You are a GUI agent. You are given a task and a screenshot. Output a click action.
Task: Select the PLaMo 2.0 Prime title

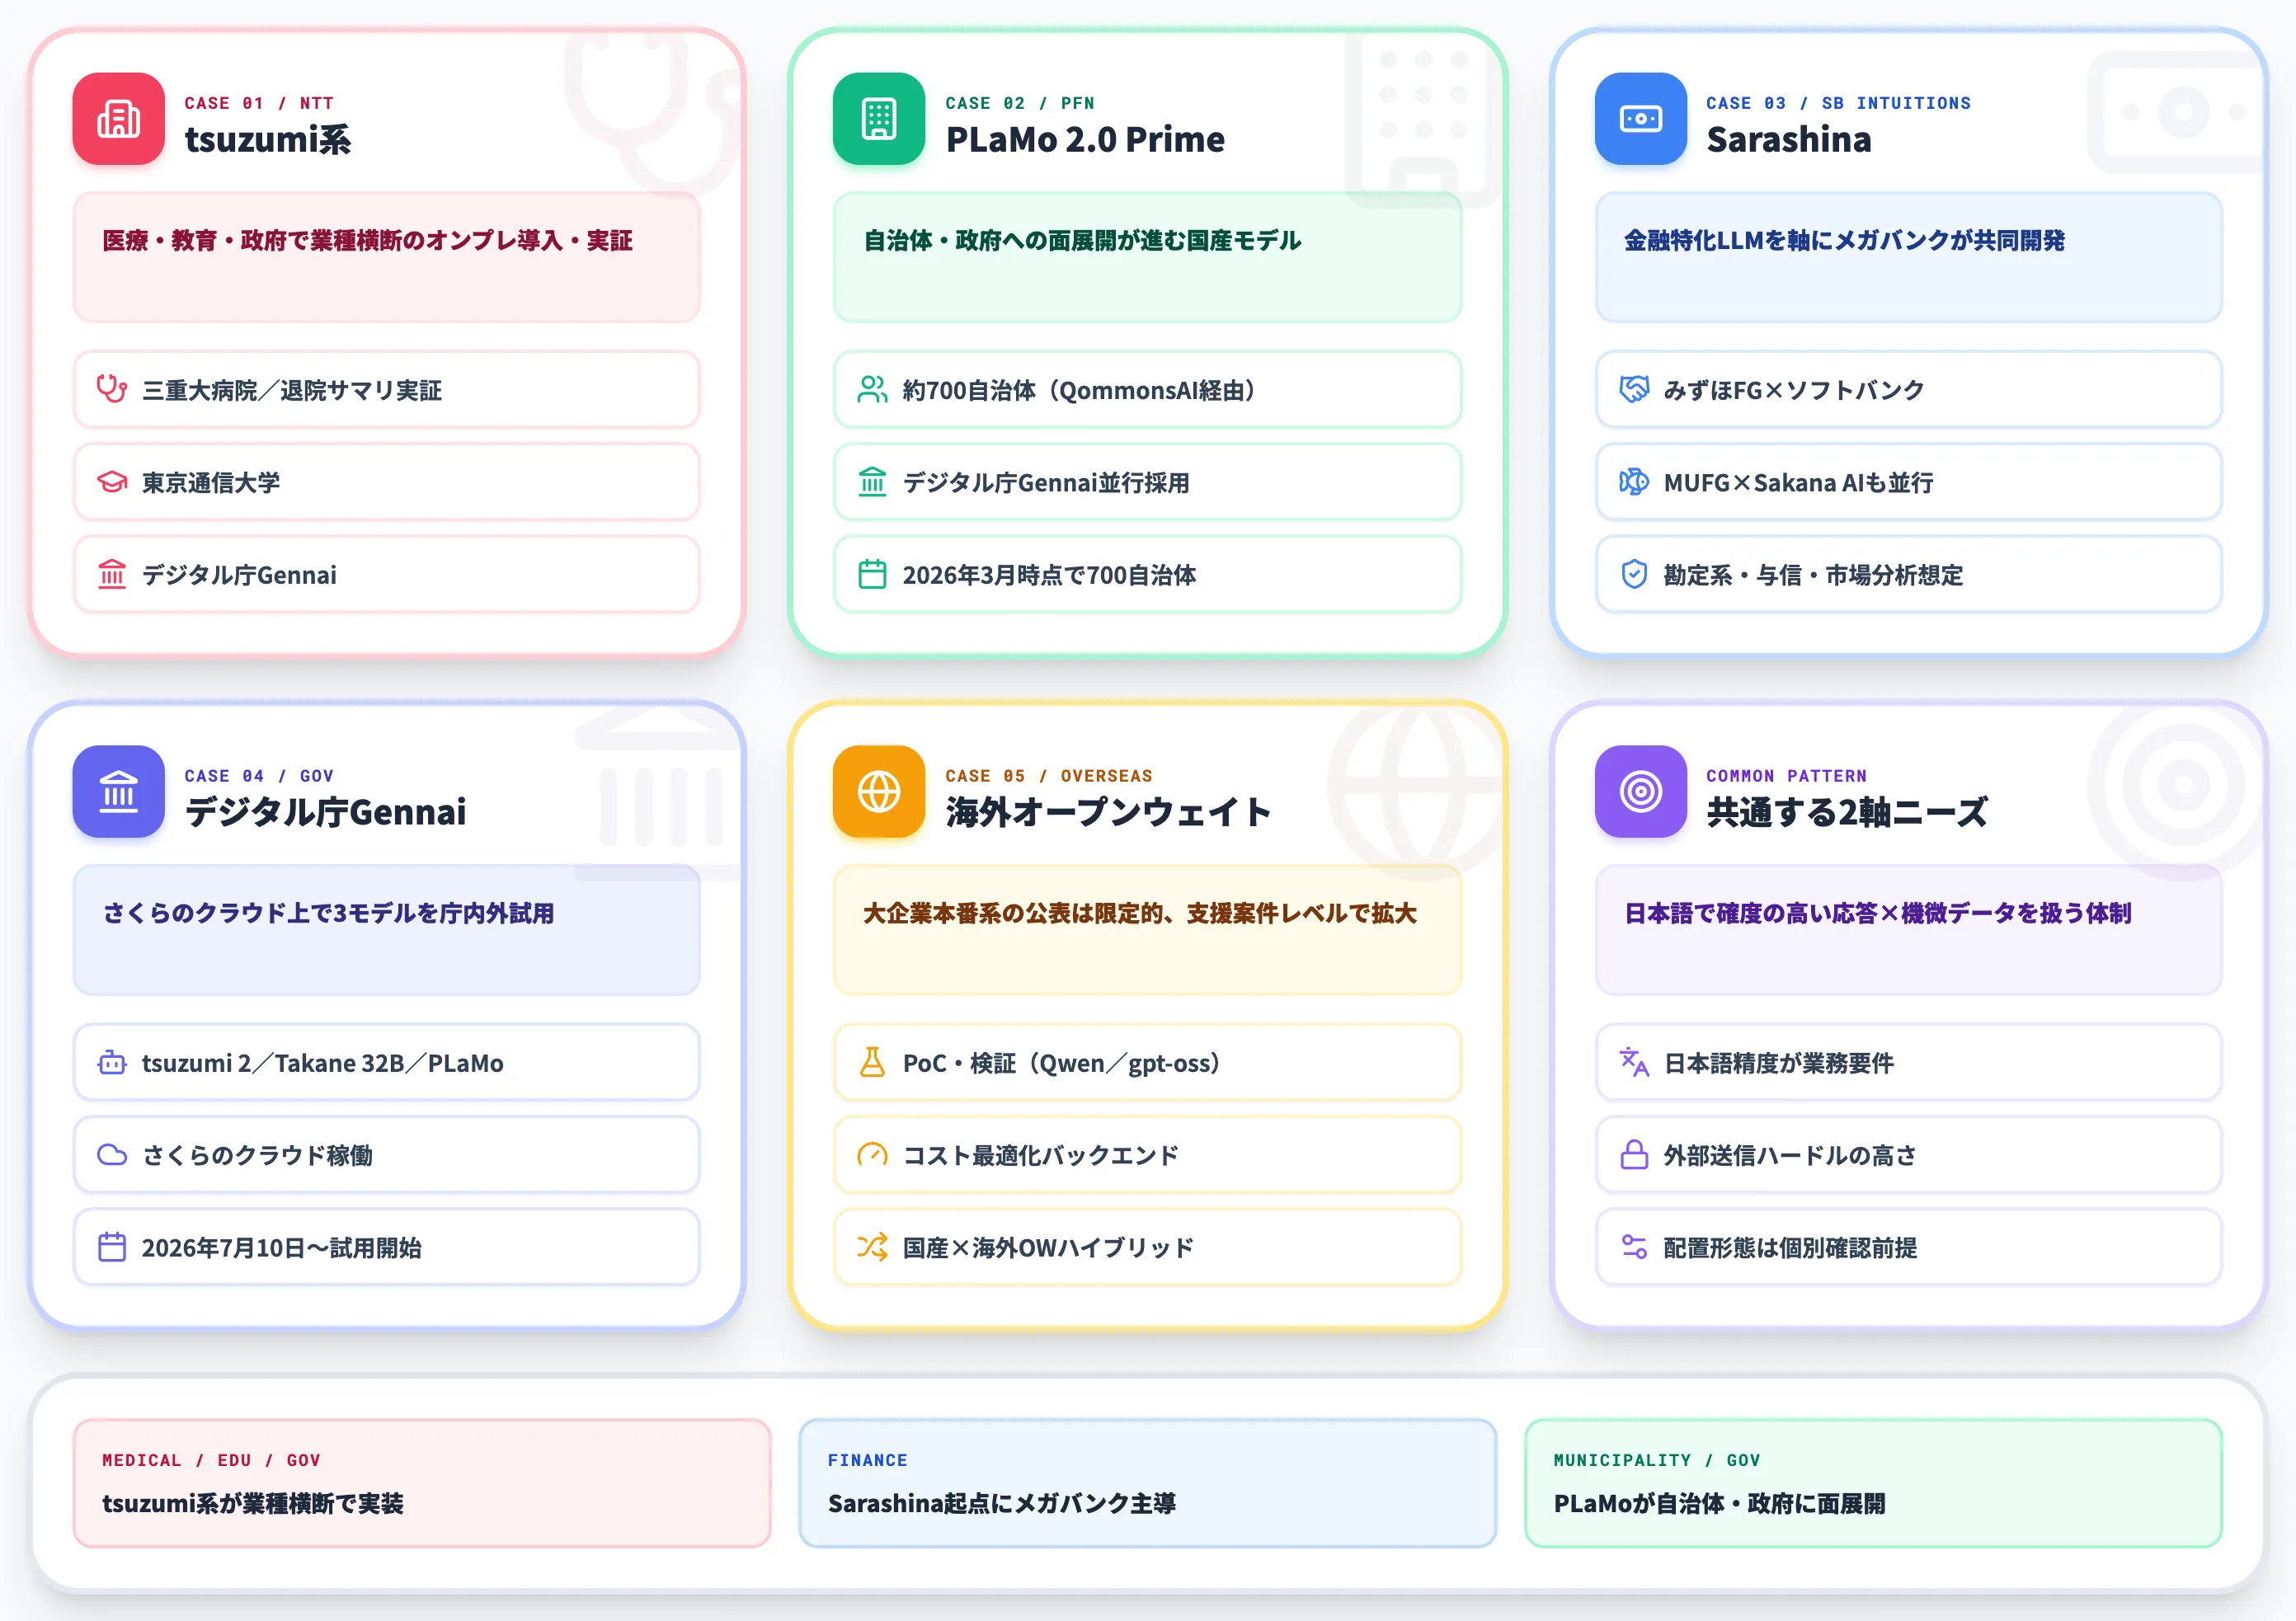tap(1085, 140)
